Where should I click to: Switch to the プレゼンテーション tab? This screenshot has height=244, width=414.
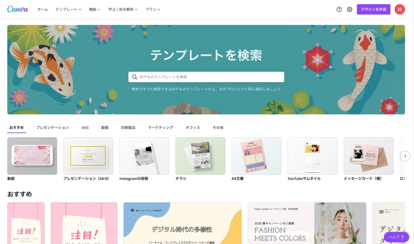53,127
